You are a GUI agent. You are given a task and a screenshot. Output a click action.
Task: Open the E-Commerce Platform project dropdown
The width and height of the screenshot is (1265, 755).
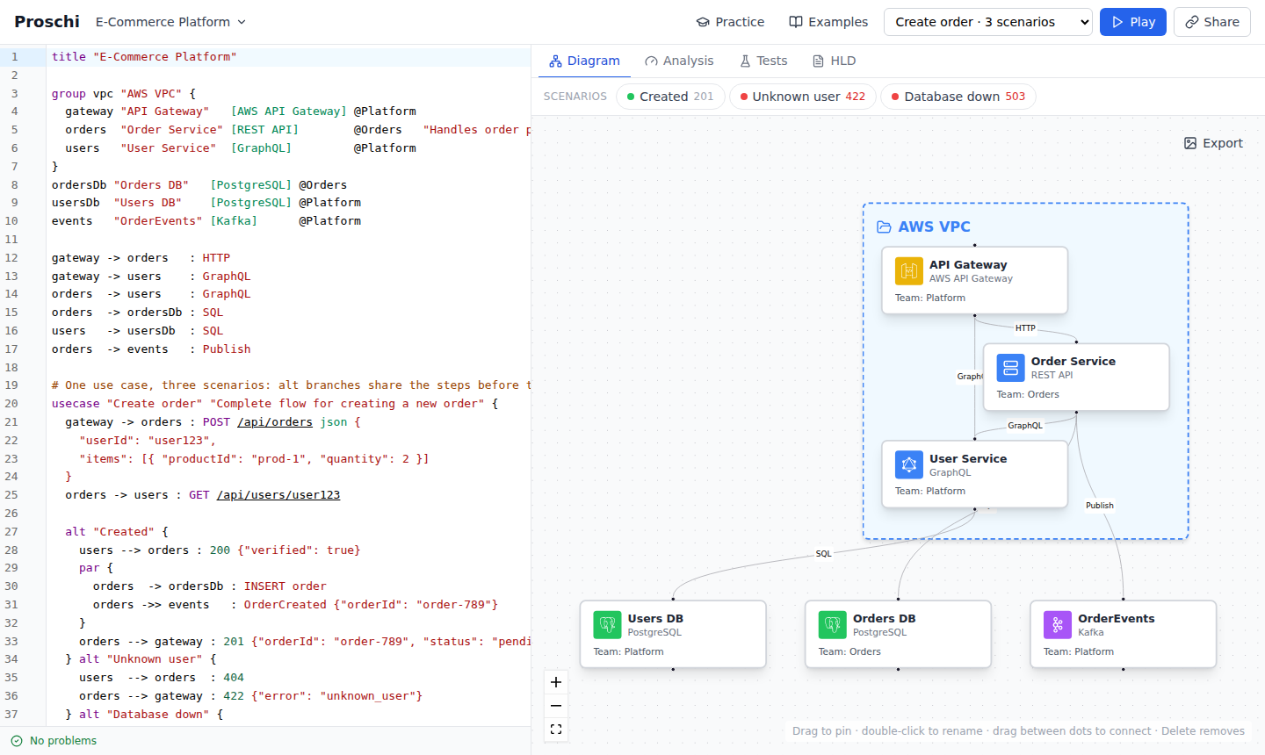[x=170, y=22]
